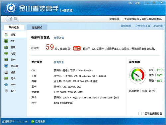Open the 内存 memory icon
This screenshot has width=166, height=125.
click(x=6, y=53)
